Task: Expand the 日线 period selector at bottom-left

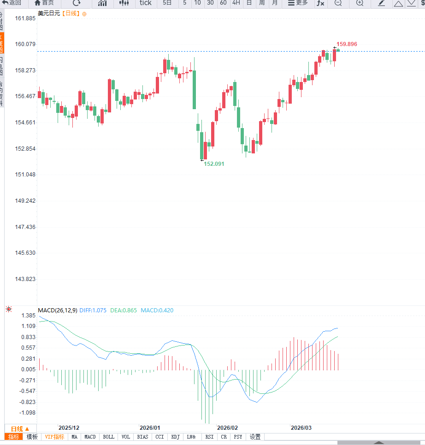Action: [20, 428]
